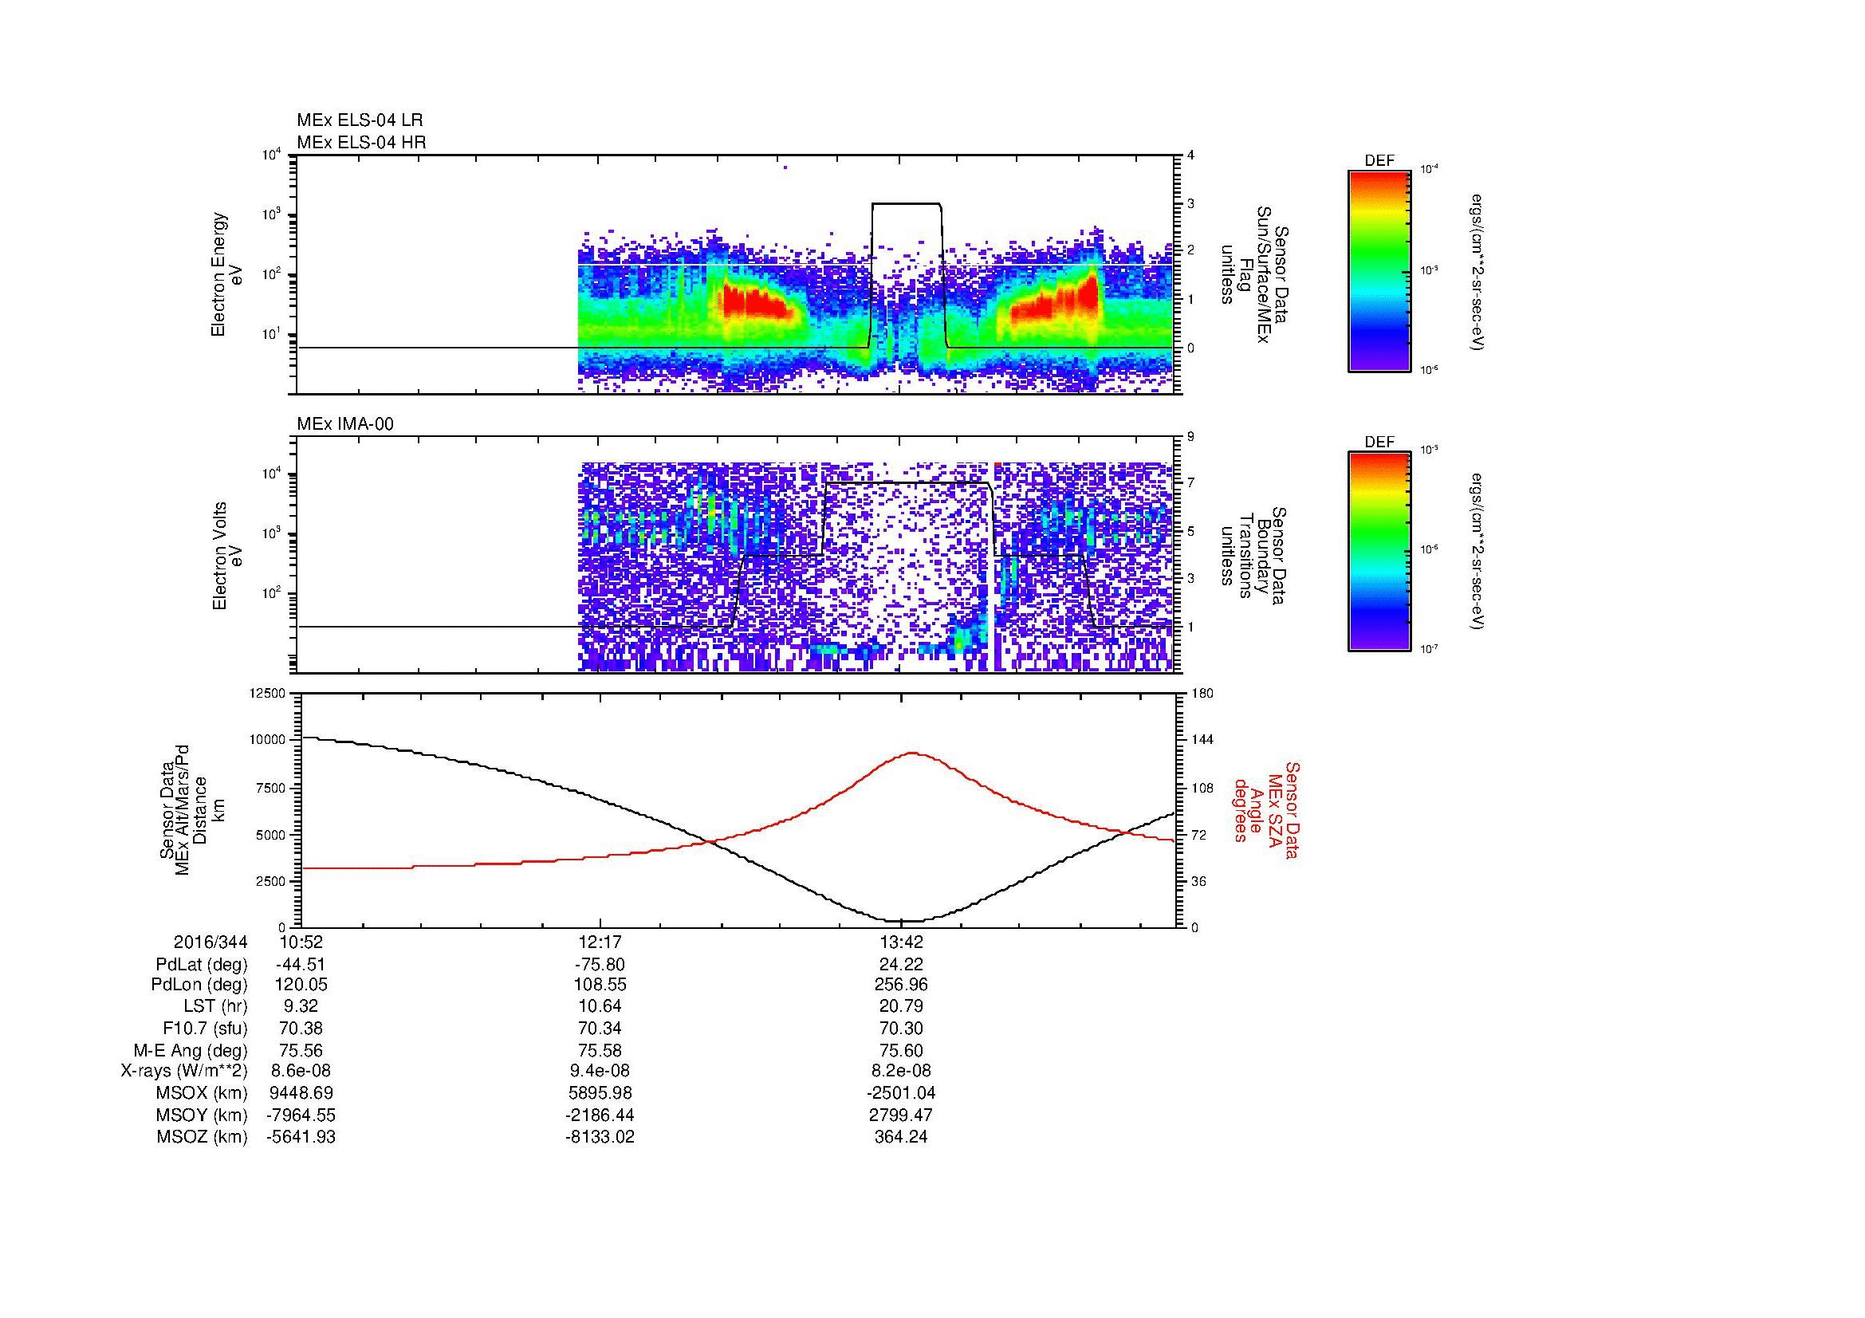Click X-rays value '8.2e-08'
The width and height of the screenshot is (1865, 1318).
tap(901, 1071)
